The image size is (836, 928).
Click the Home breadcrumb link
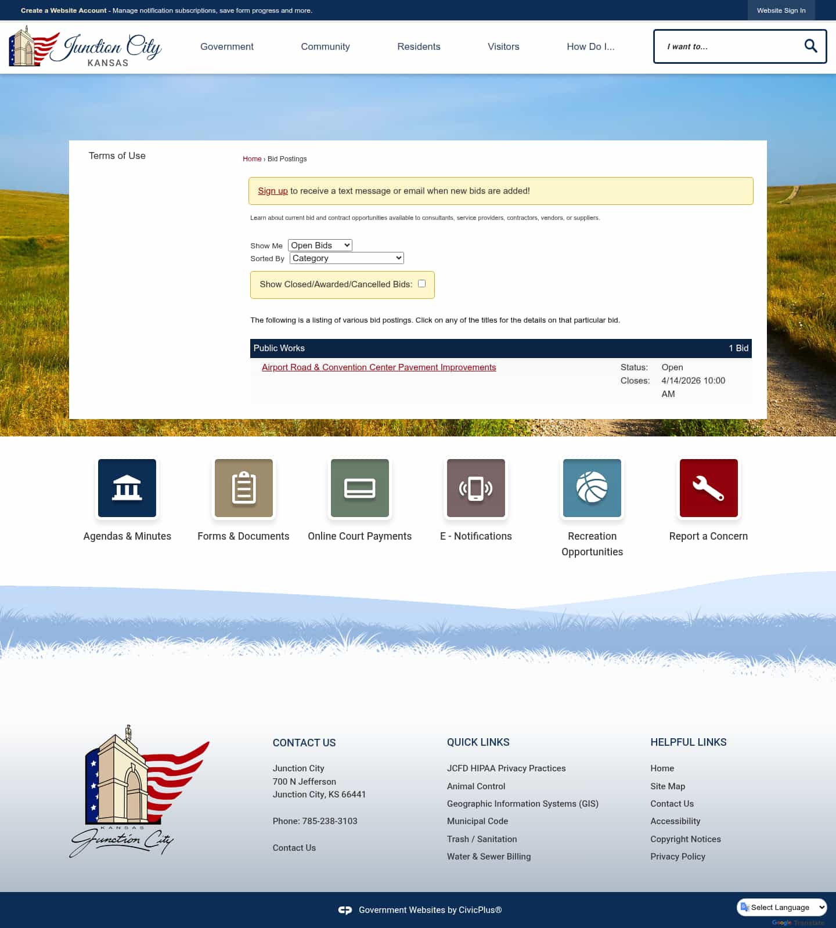click(x=252, y=158)
